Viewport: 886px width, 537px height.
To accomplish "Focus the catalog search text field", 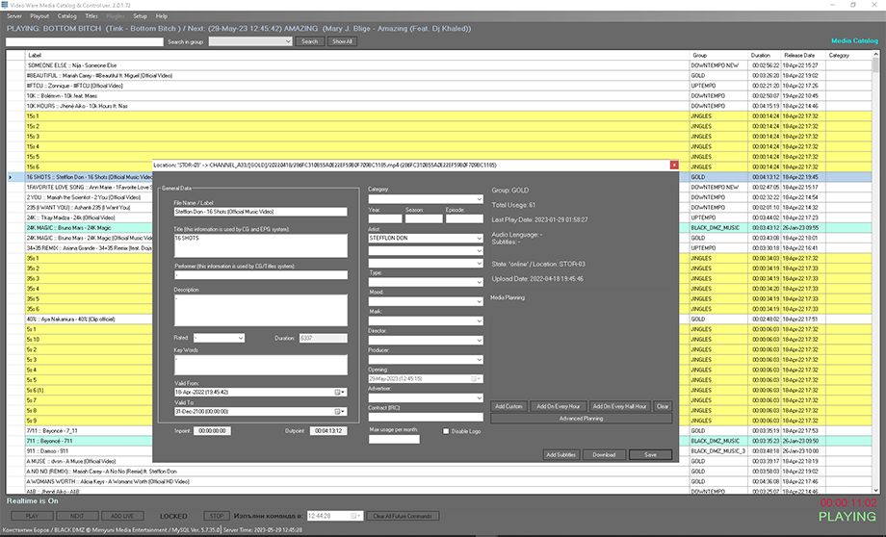I will click(x=84, y=41).
